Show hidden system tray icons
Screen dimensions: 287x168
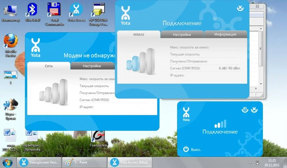click(250, 163)
